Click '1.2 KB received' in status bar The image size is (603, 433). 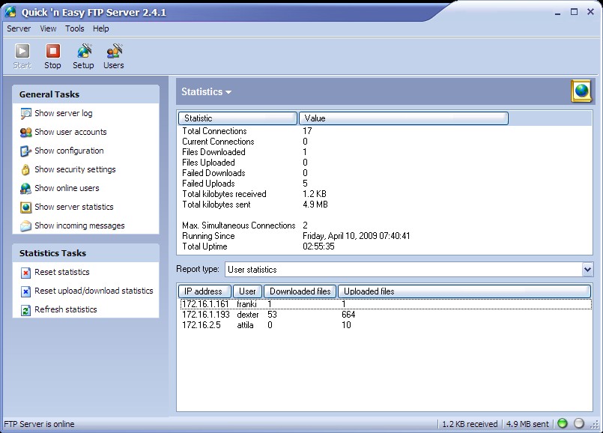point(470,424)
